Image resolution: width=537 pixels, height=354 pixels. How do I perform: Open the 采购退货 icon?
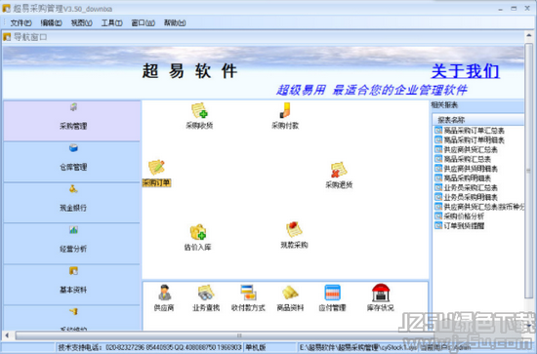tap(339, 176)
